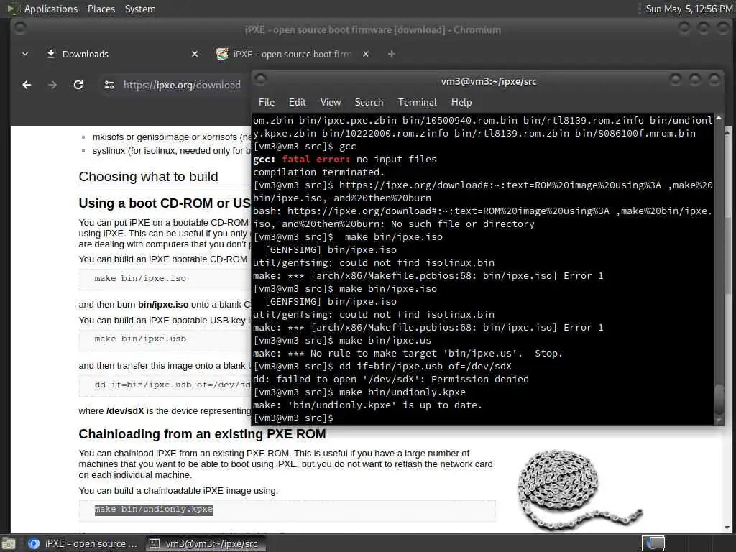The height and width of the screenshot is (552, 736).
Task: Open the Chromium window menu button at title bar left
Action: click(x=19, y=27)
